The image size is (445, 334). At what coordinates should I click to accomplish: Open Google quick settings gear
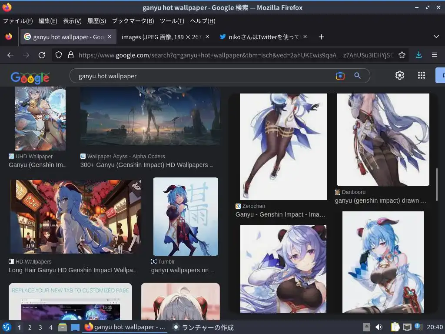400,75
